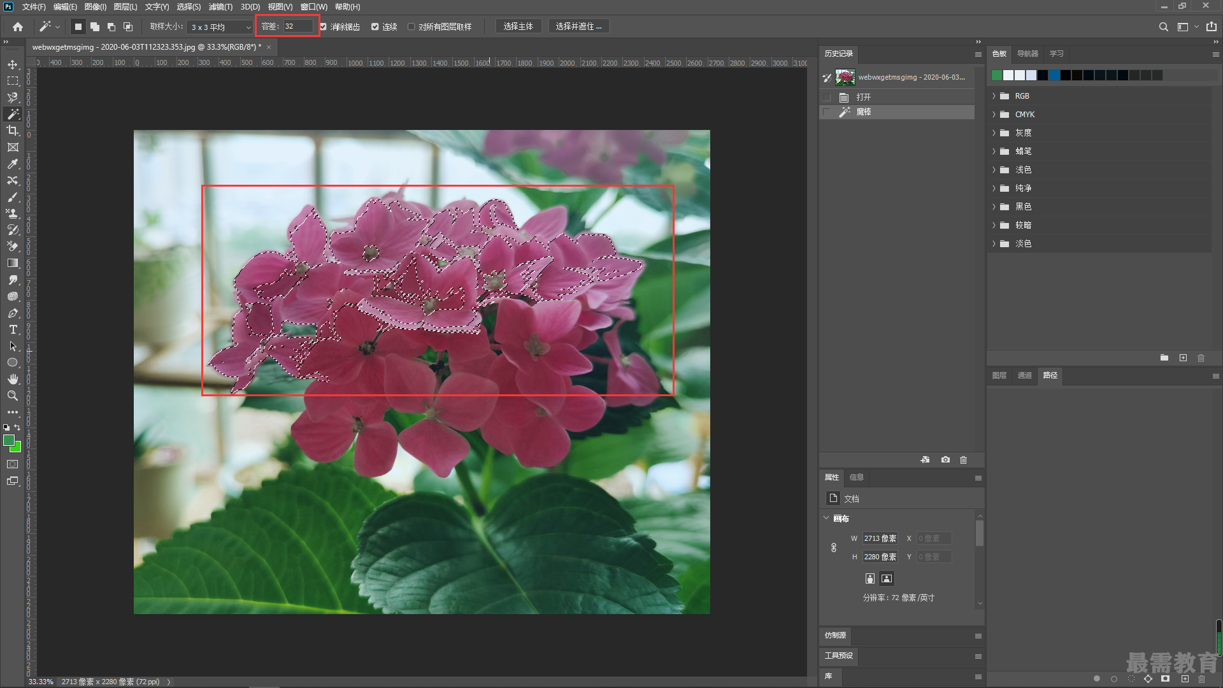This screenshot has height=688, width=1223.
Task: Toggle width-height link in canvas properties
Action: point(834,548)
